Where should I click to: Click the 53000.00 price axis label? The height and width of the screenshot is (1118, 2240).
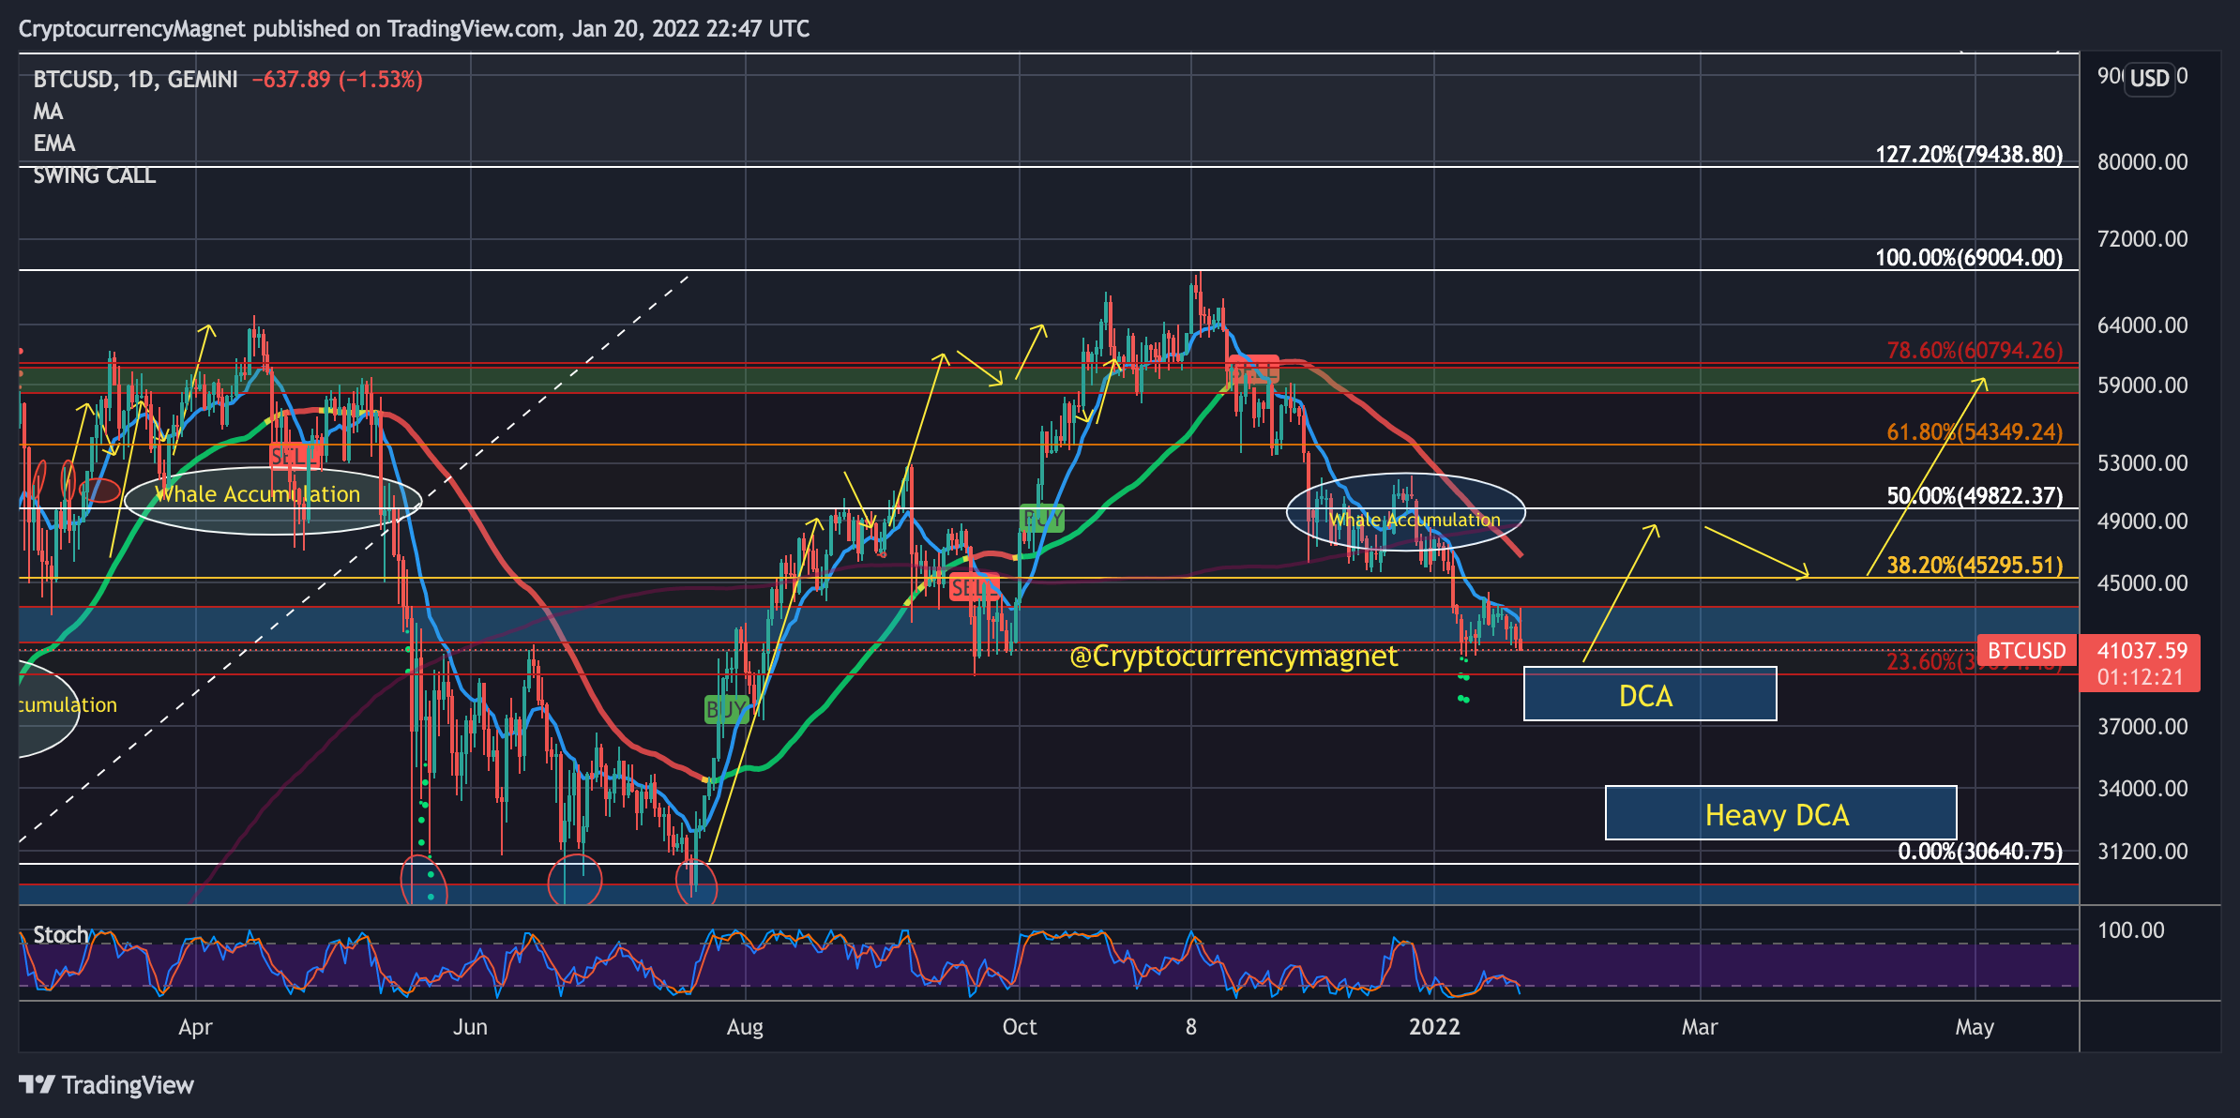[x=2142, y=462]
